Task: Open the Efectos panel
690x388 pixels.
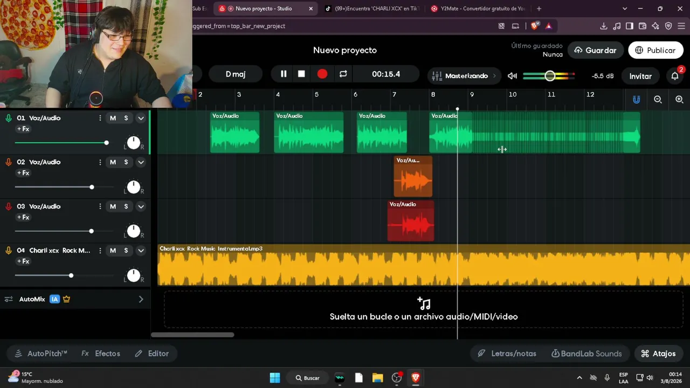Action: tap(101, 354)
